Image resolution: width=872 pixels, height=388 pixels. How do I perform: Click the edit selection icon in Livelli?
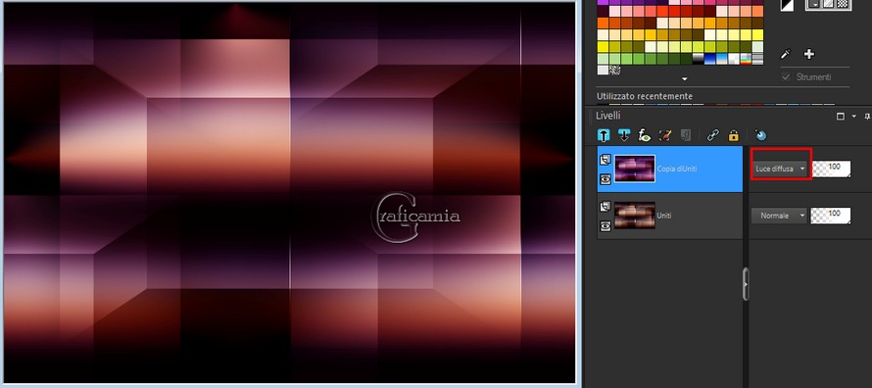pos(665,135)
